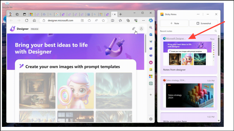Open the paper plane Drop icon in sidebar
The height and width of the screenshot is (131, 234).
point(151,41)
